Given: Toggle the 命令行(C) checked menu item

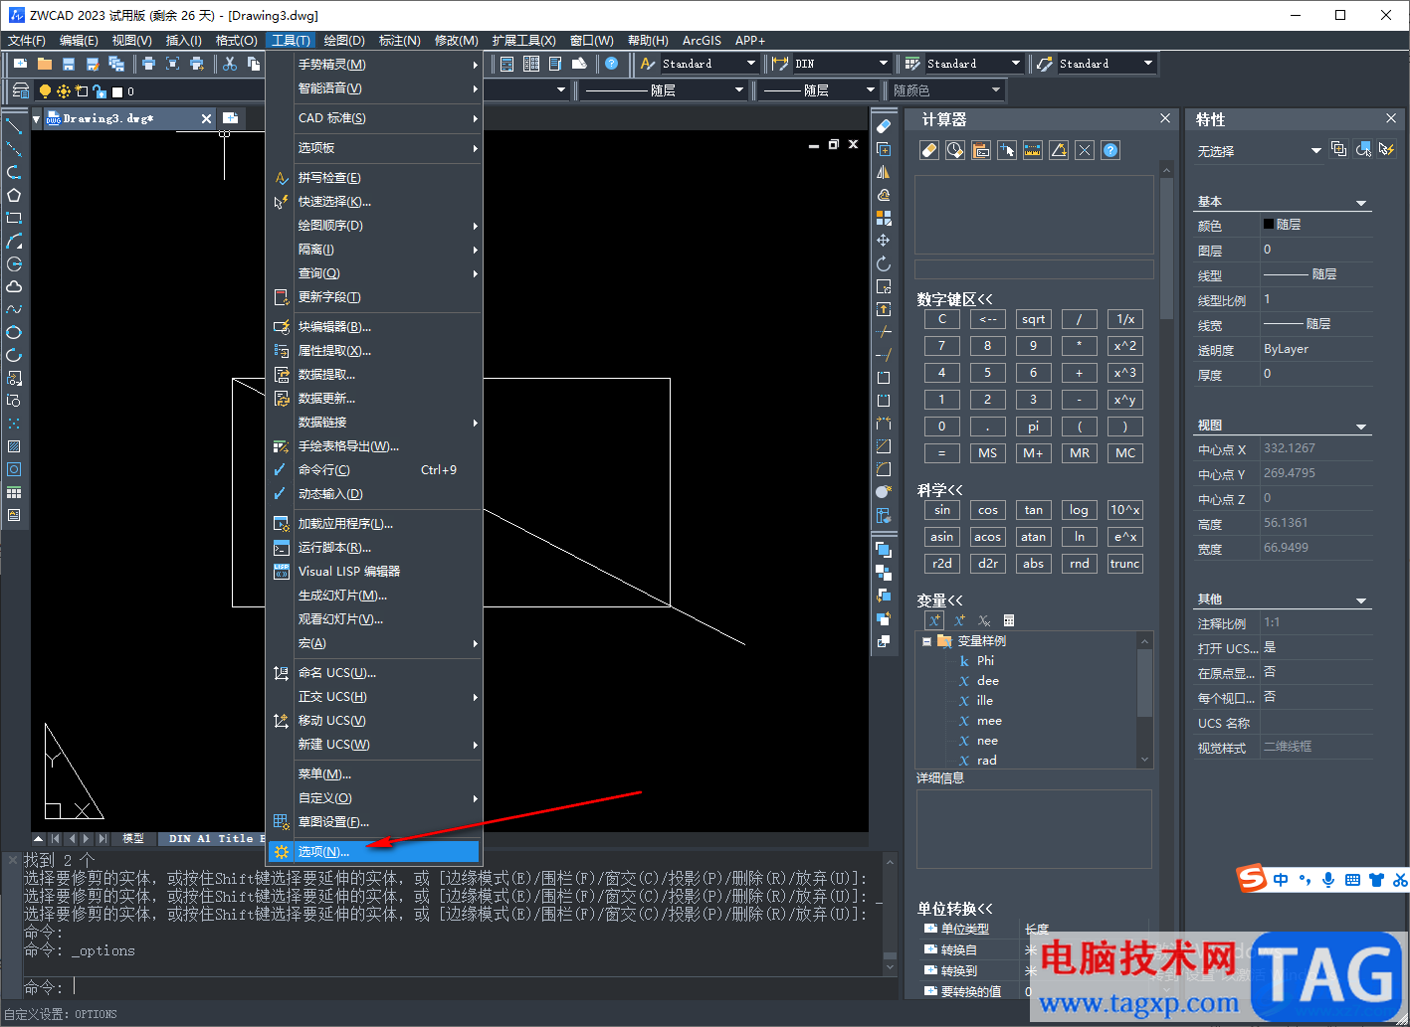Looking at the screenshot, I should [x=374, y=470].
